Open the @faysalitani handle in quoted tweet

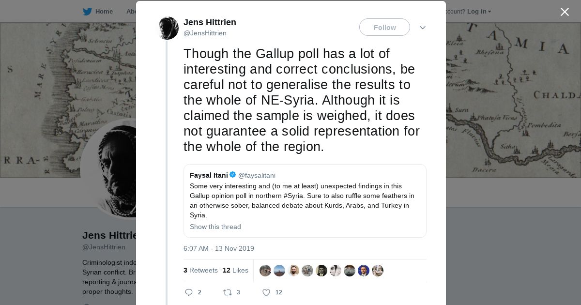257,175
